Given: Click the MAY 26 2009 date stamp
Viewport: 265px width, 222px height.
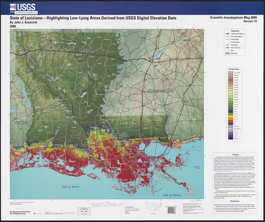Looking at the screenshot, I should (85, 211).
